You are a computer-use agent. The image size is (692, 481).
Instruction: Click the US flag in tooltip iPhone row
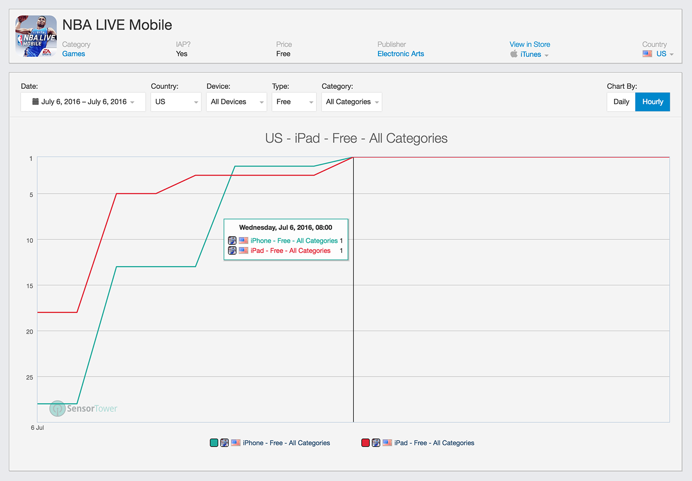click(x=243, y=240)
